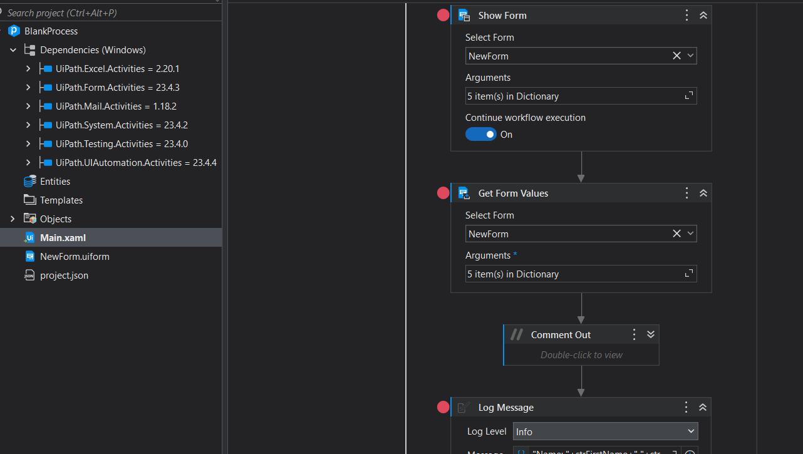This screenshot has height=454, width=803.
Task: Collapse the Log Message activity card
Action: 703,408
